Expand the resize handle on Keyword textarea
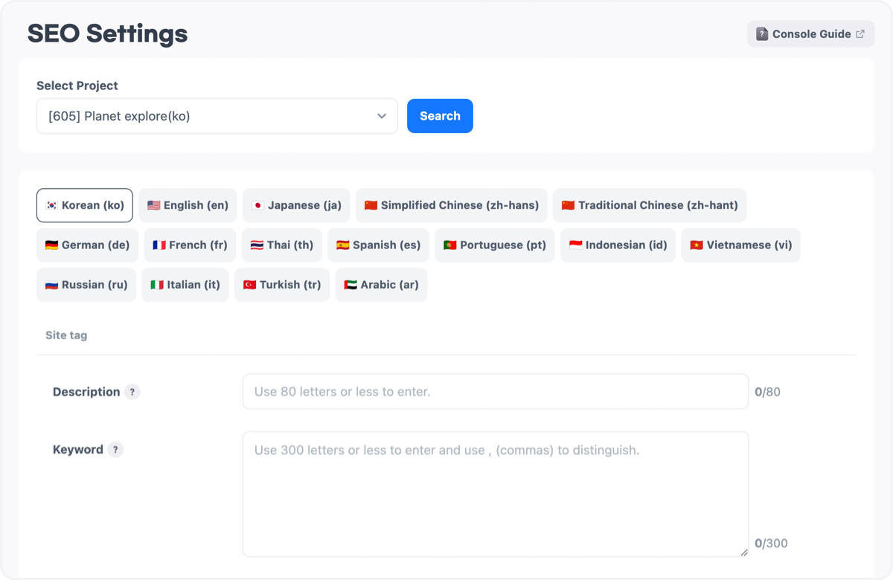 coord(744,550)
